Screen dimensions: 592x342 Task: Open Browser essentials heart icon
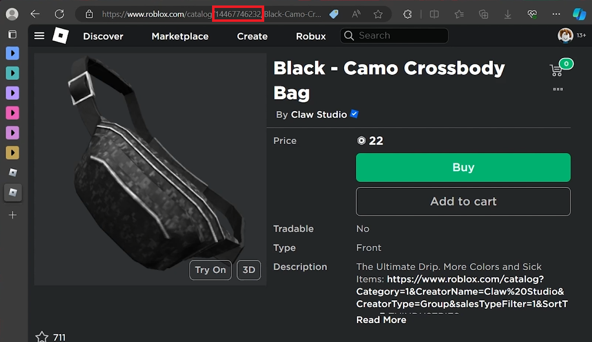[x=532, y=14]
